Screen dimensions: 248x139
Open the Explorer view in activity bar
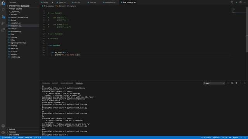[3, 3]
